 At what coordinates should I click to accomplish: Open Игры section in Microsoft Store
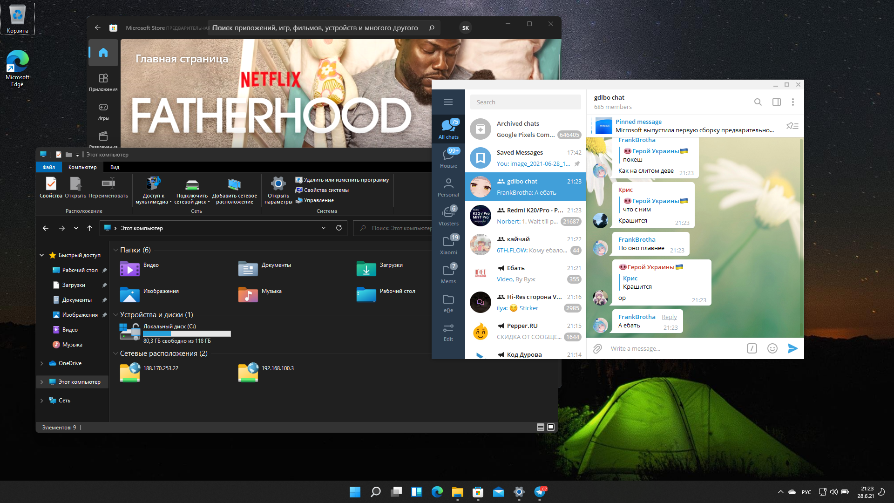pyautogui.click(x=103, y=111)
